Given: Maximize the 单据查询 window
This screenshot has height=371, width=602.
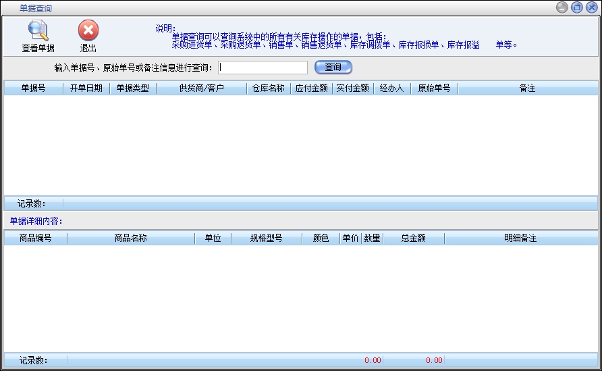Looking at the screenshot, I should click(x=576, y=7).
